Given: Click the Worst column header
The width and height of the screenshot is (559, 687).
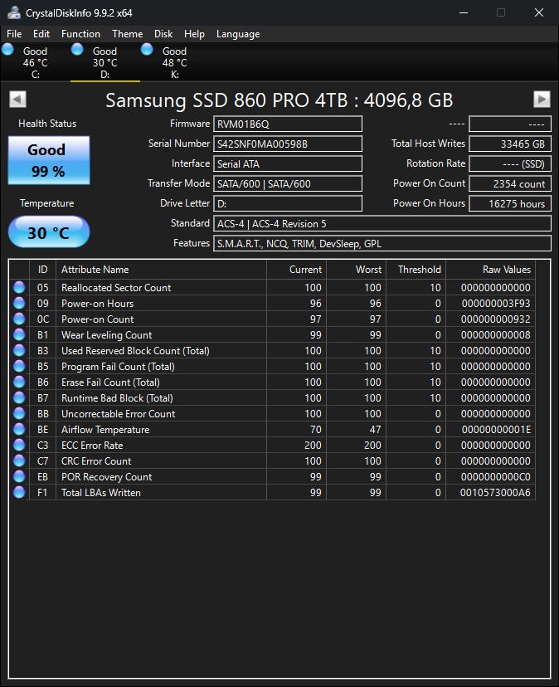Looking at the screenshot, I should coord(356,270).
